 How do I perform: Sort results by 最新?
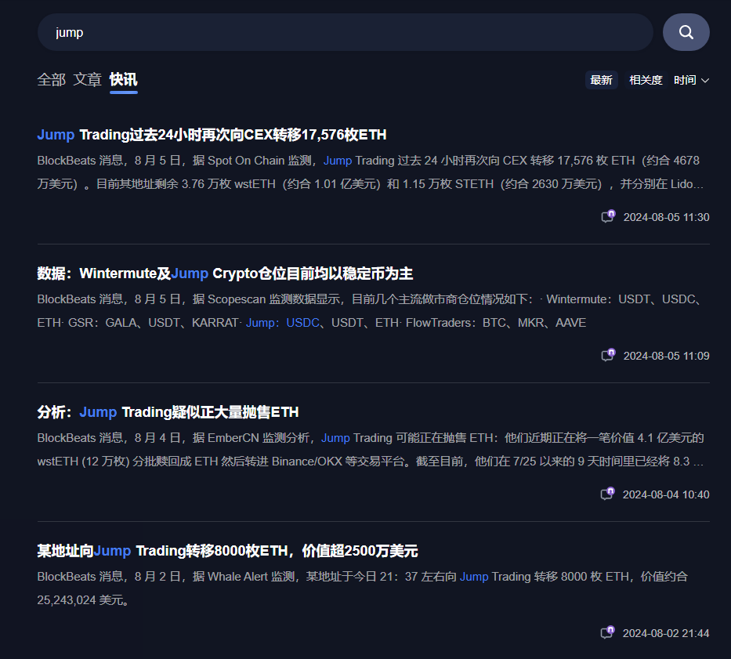tap(601, 80)
